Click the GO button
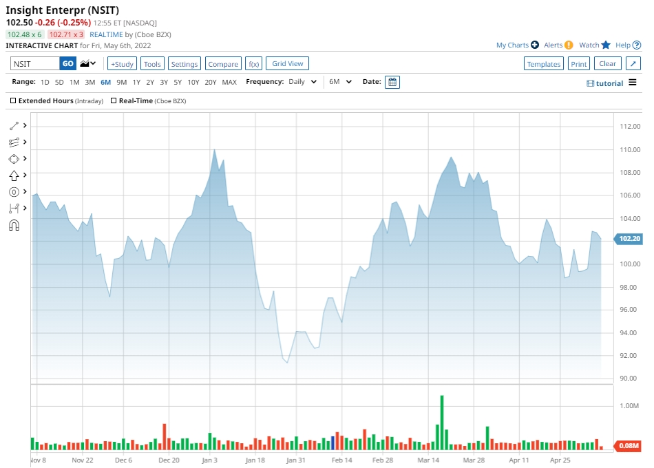Screen dimensions: 654x468 [67, 63]
